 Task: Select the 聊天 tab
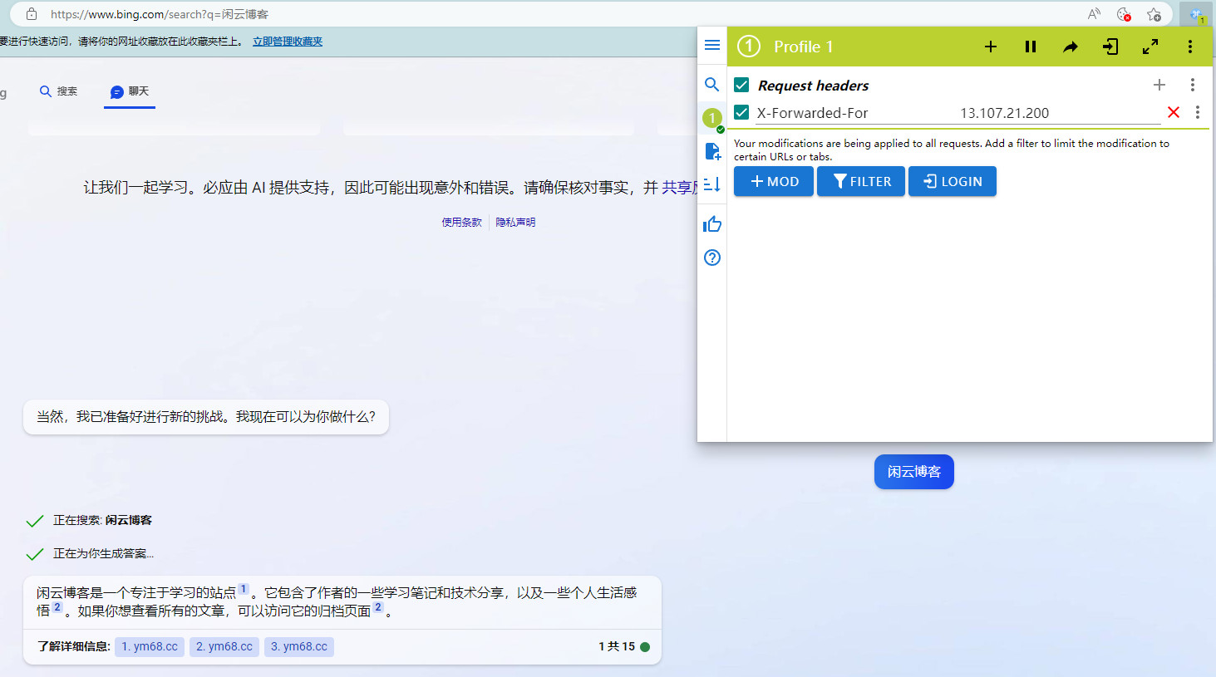130,91
